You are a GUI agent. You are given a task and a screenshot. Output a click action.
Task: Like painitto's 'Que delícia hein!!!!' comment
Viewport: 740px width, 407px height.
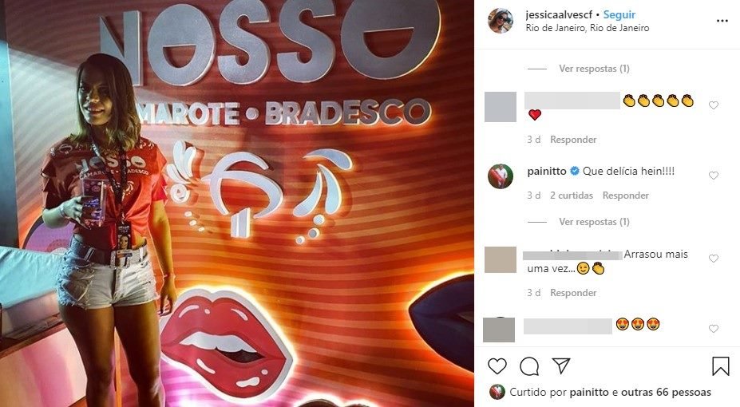(x=714, y=176)
